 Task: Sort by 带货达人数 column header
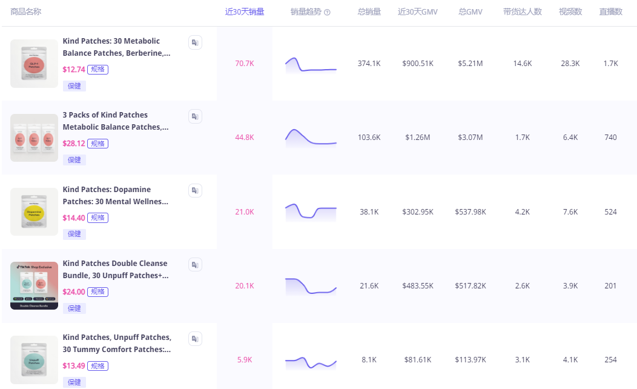[522, 12]
